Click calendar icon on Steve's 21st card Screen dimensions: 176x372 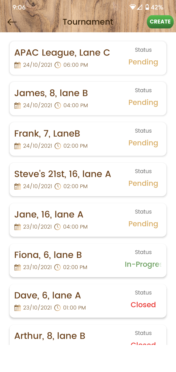click(x=18, y=186)
